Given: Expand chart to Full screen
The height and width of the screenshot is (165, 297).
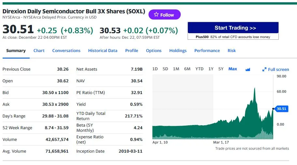Looking at the screenshot, I should click(276, 69).
